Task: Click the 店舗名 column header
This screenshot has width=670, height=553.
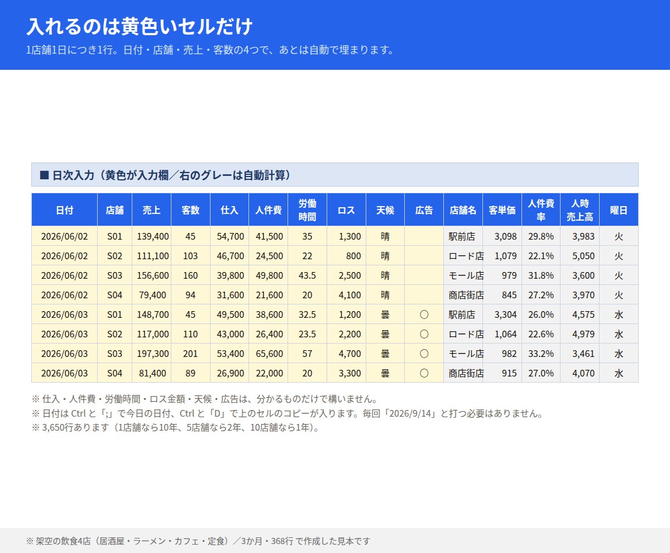Action: [x=463, y=210]
